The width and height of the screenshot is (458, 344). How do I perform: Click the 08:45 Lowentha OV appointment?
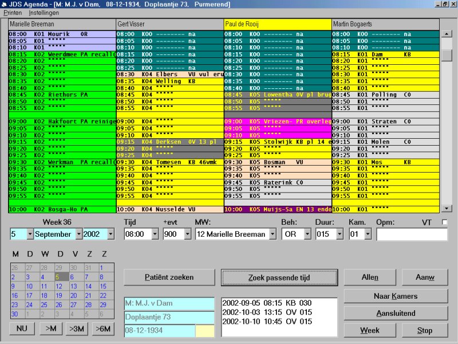point(278,95)
